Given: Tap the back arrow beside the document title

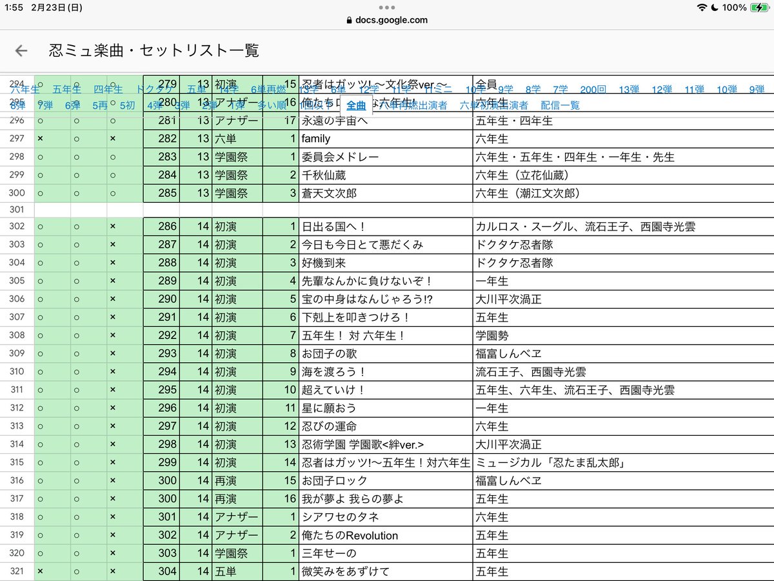Looking at the screenshot, I should pyautogui.click(x=21, y=51).
